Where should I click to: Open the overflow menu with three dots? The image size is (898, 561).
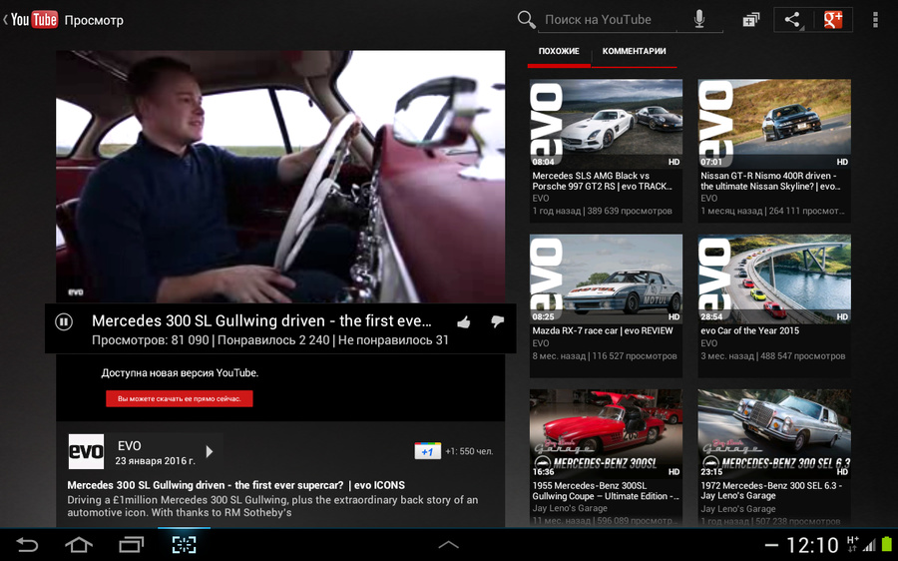pyautogui.click(x=875, y=20)
